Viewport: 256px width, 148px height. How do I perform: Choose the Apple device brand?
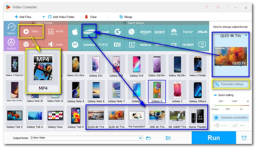click(x=75, y=32)
